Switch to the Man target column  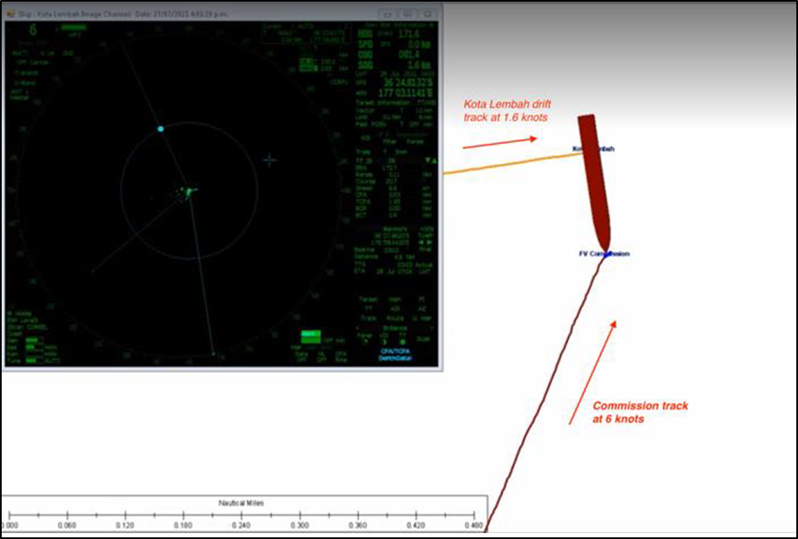tap(393, 299)
